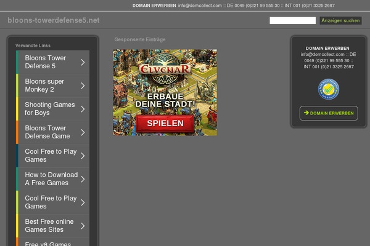The image size is (370, 246).
Task: Click chevron beside Bloons super Monkey 2
Action: 83,85
